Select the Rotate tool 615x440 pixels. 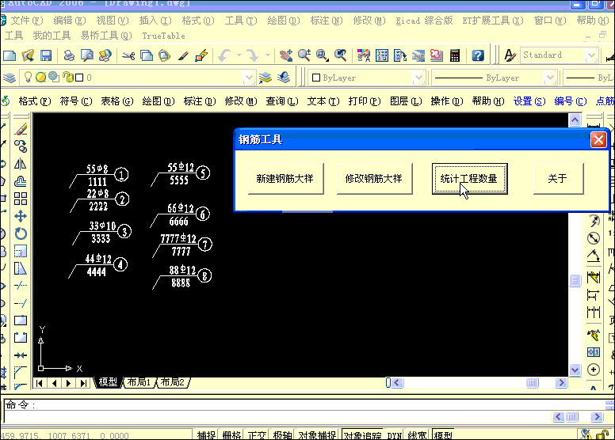21,234
